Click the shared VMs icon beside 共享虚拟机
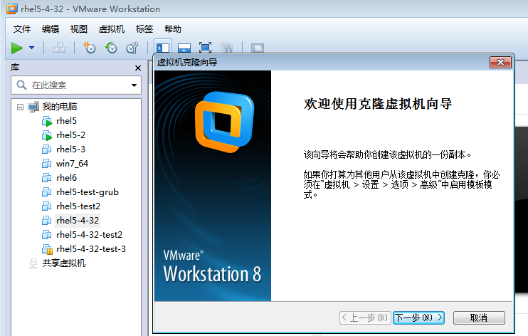The height and width of the screenshot is (336, 528). [33, 263]
